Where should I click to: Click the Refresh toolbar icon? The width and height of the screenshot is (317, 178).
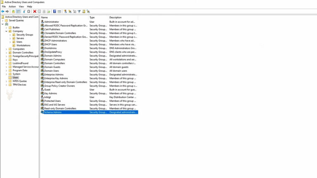point(44,12)
